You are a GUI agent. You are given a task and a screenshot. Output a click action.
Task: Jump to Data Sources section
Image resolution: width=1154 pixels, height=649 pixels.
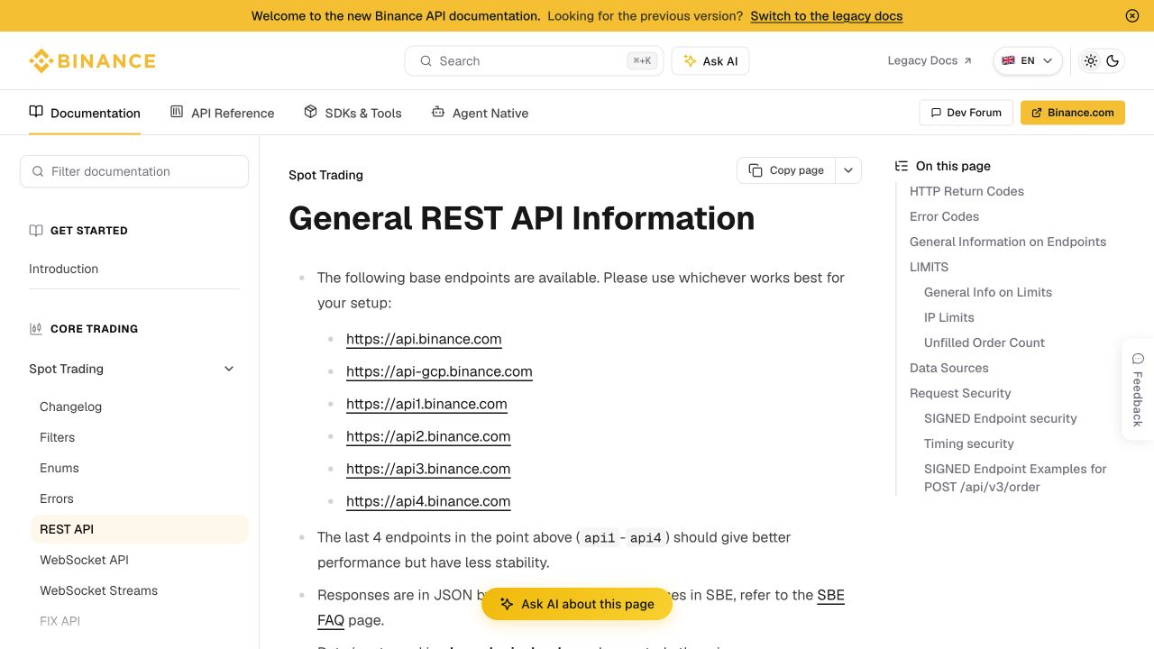coord(948,368)
